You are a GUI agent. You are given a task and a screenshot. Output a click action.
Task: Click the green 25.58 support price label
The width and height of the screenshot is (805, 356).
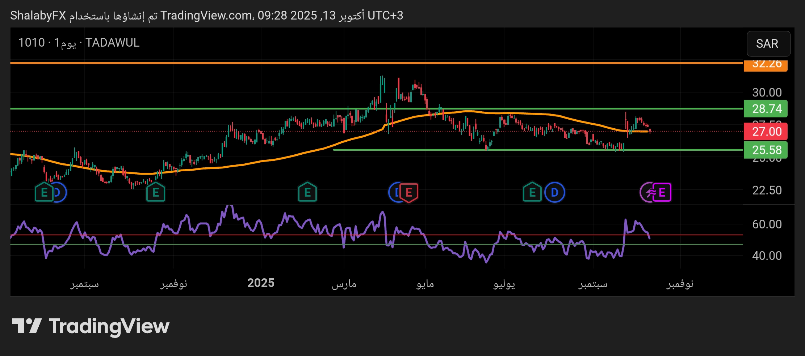point(766,150)
